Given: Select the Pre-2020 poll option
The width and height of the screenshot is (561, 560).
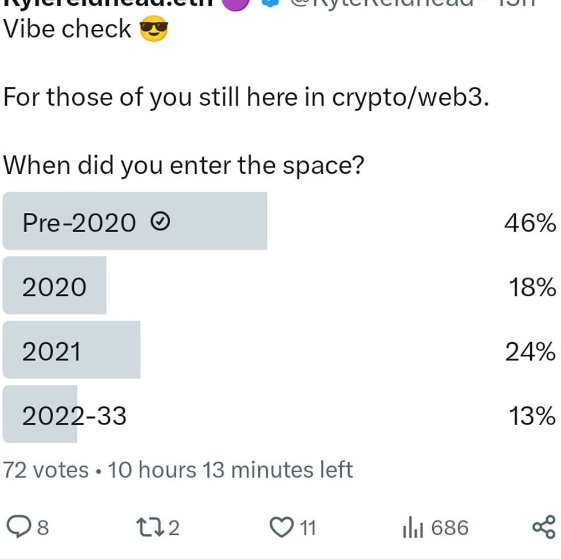Looking at the screenshot, I should (279, 221).
